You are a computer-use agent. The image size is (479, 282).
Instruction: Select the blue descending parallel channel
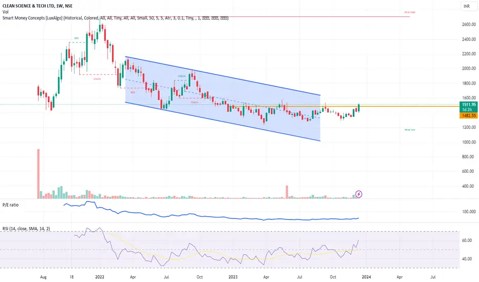[223, 99]
